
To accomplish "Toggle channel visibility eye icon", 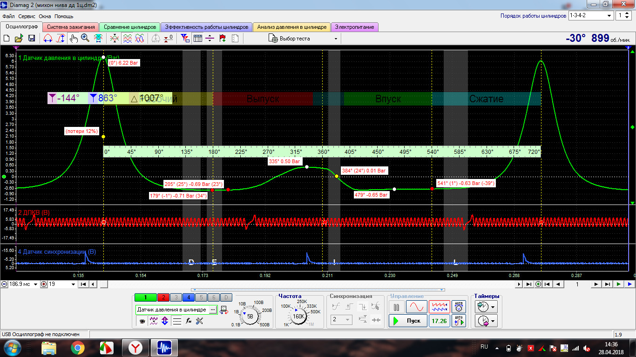I will 142,321.
